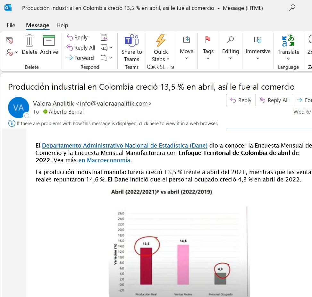Expand the Translate dropdown chevron
The width and height of the screenshot is (312, 297).
288,59
